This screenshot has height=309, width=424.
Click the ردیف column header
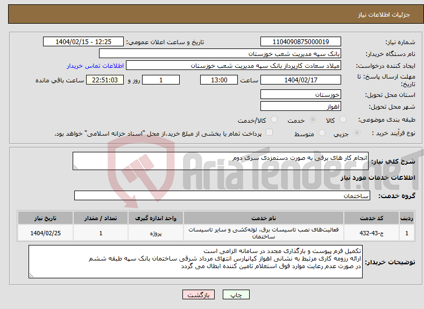click(x=407, y=218)
